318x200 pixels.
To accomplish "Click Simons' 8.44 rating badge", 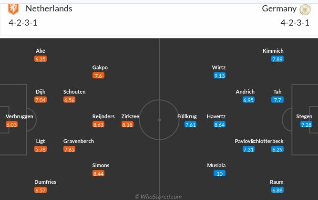I will tap(98, 174).
